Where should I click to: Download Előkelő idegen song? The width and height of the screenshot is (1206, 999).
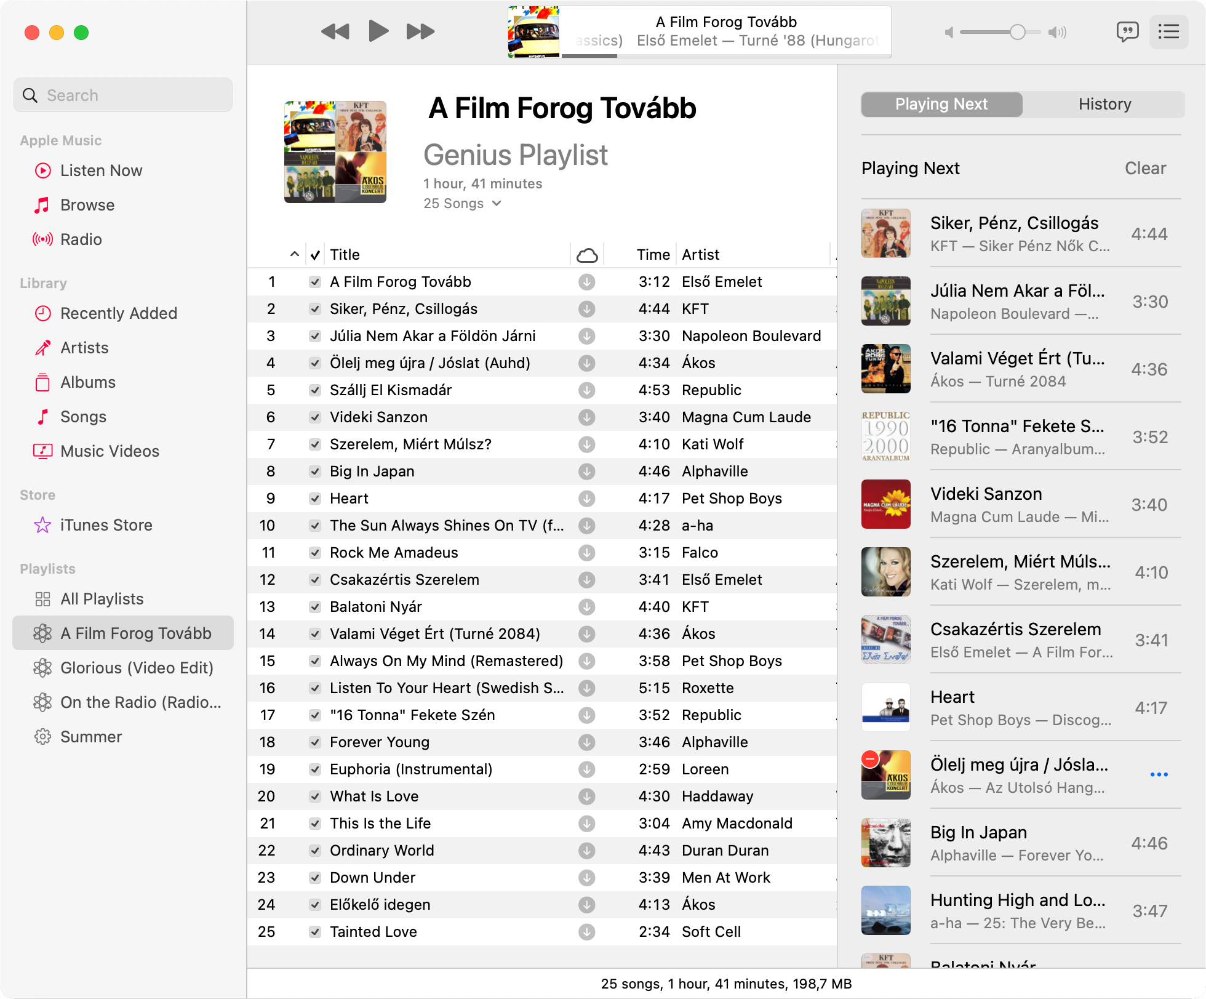click(x=587, y=905)
